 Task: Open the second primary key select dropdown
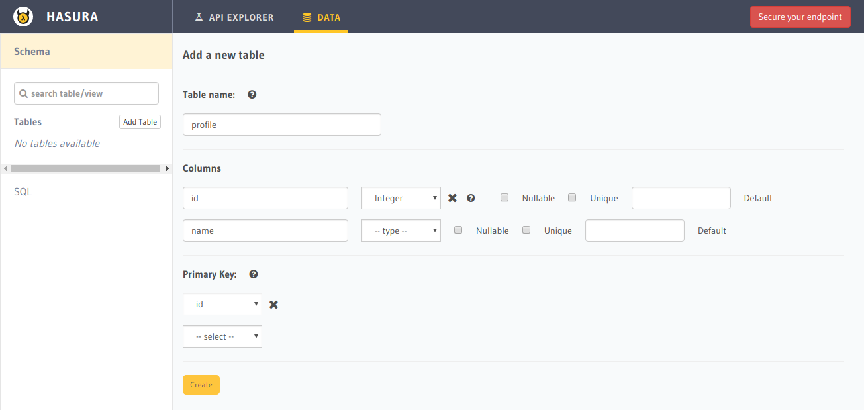pyautogui.click(x=222, y=336)
